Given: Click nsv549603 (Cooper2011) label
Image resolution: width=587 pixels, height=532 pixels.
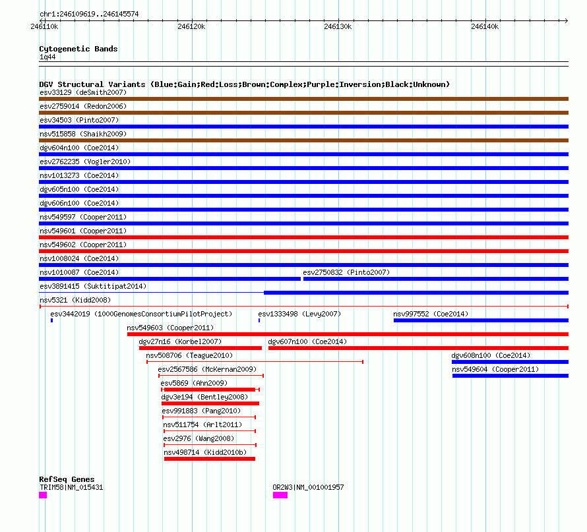Looking at the screenshot, I should tap(170, 328).
